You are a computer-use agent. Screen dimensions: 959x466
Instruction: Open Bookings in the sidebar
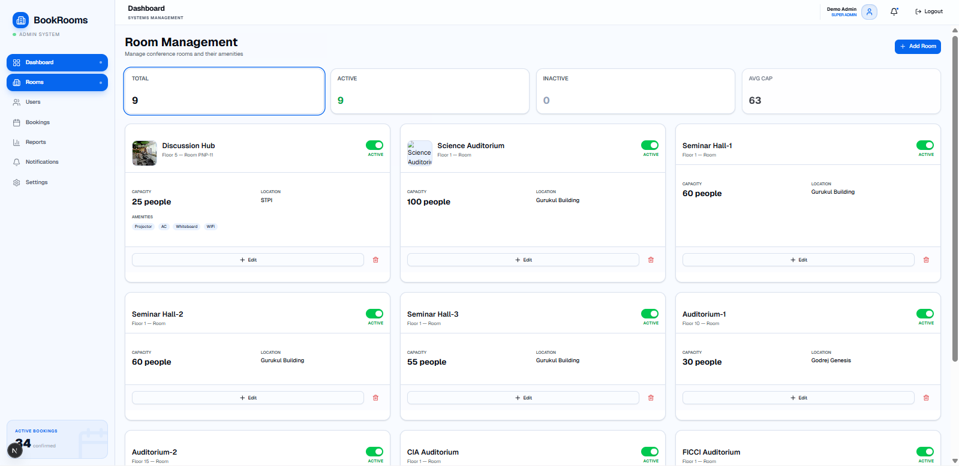(37, 122)
